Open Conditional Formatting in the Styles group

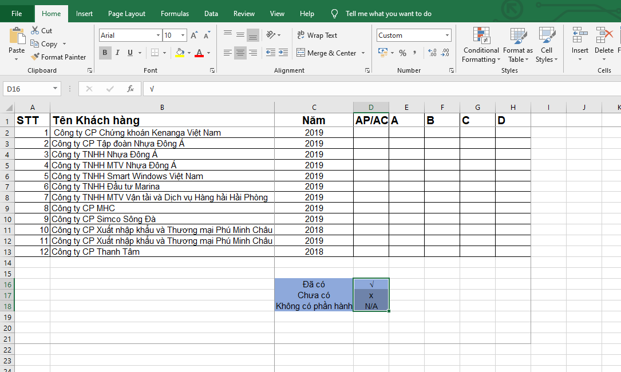pos(481,45)
